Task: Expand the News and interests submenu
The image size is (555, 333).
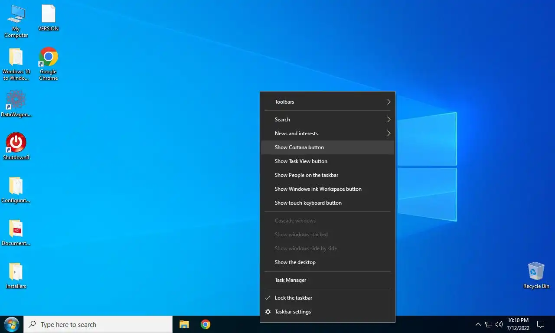Action: point(328,134)
